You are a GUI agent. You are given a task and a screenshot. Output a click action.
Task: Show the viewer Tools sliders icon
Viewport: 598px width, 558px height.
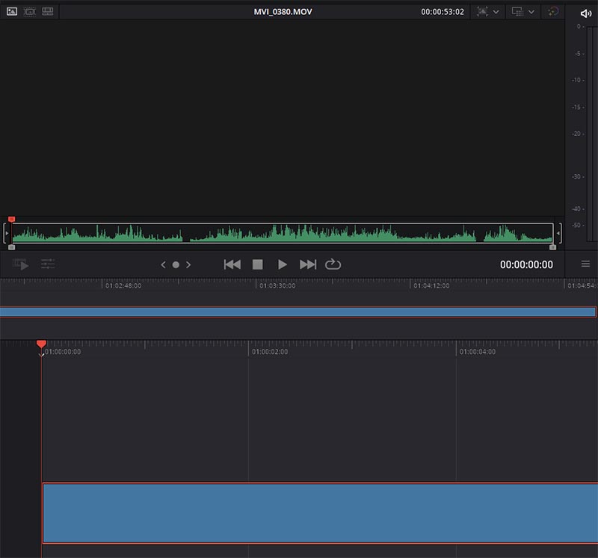(x=48, y=264)
